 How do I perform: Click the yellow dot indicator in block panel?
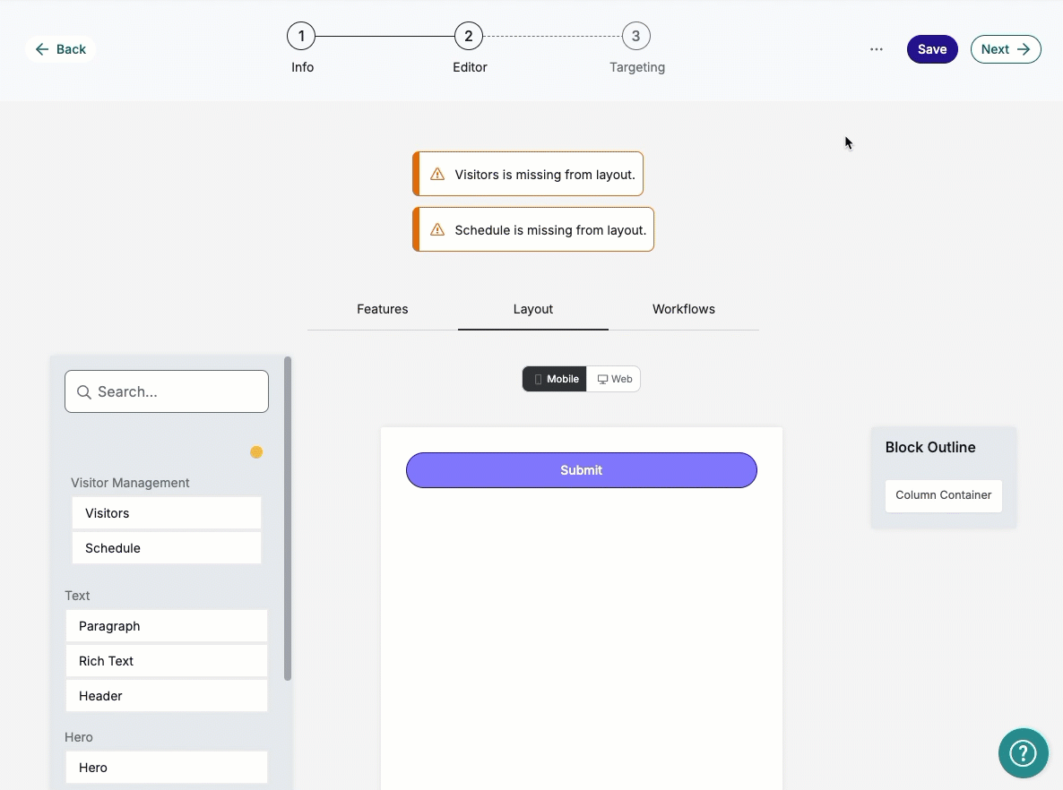[256, 452]
